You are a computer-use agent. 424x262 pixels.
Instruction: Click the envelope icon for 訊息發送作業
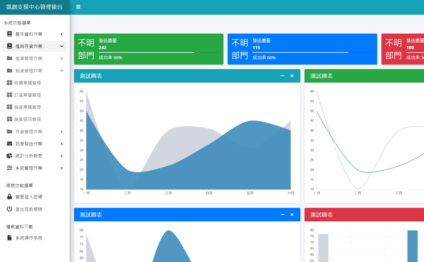(x=10, y=144)
